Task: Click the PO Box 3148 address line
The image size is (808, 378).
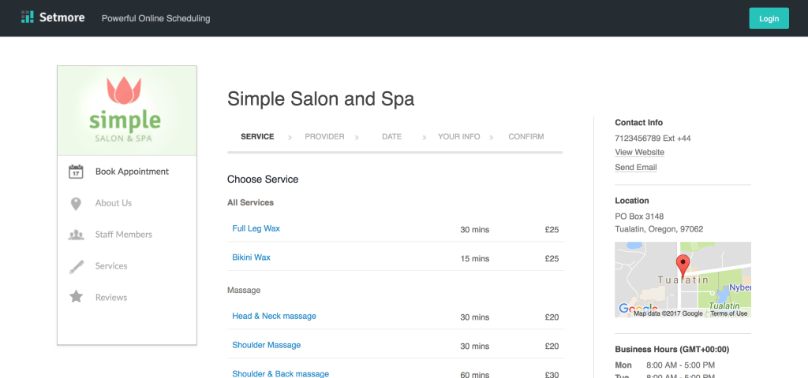Action: [x=639, y=217]
